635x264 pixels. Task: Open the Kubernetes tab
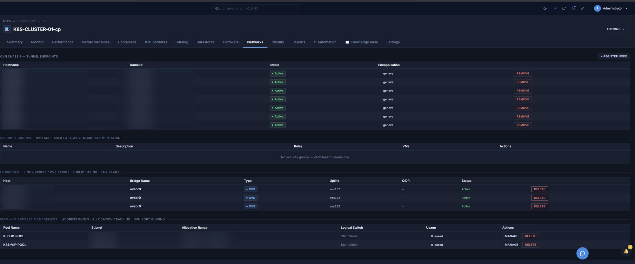click(156, 42)
